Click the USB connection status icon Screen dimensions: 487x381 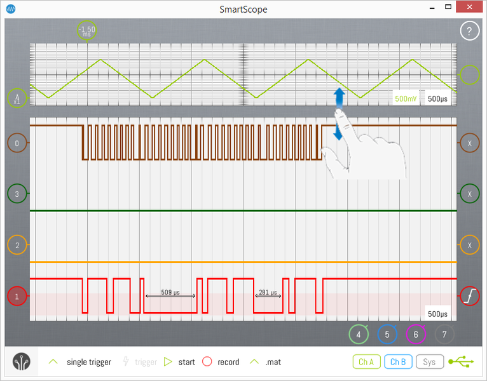point(461,361)
